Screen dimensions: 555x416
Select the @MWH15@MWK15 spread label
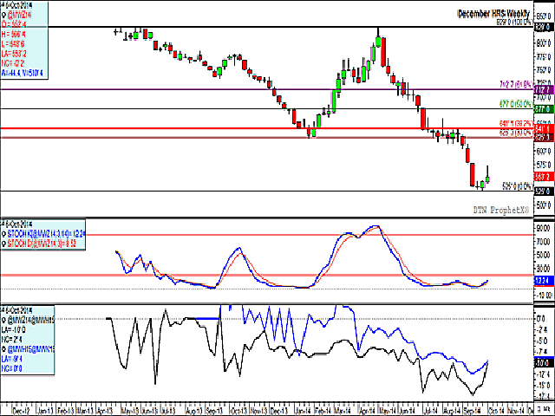31,349
